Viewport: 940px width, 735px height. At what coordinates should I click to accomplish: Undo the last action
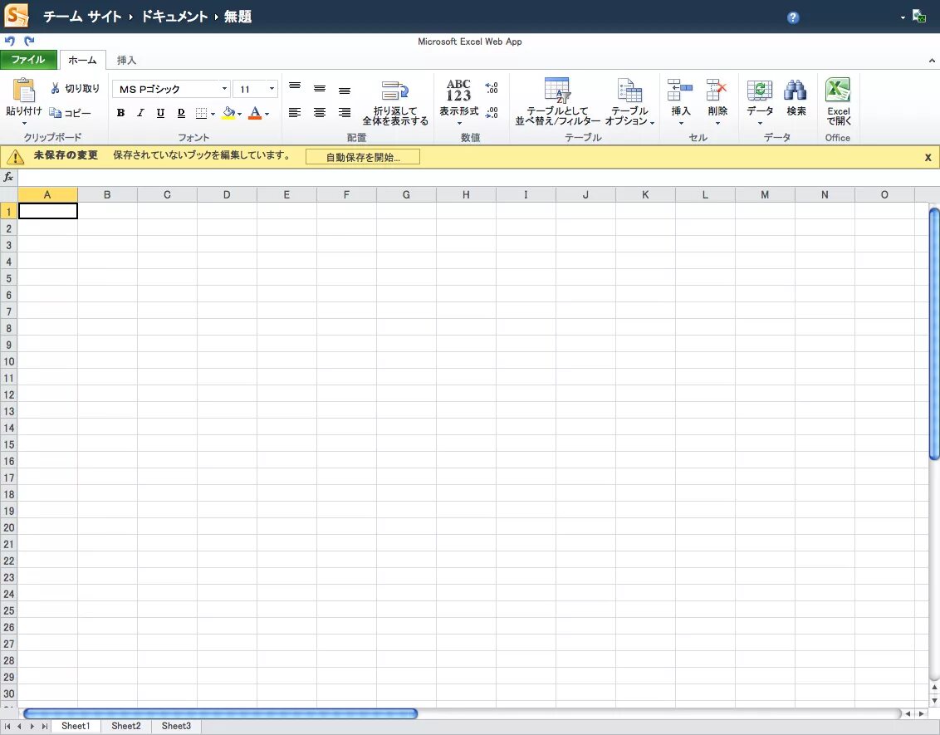point(10,41)
